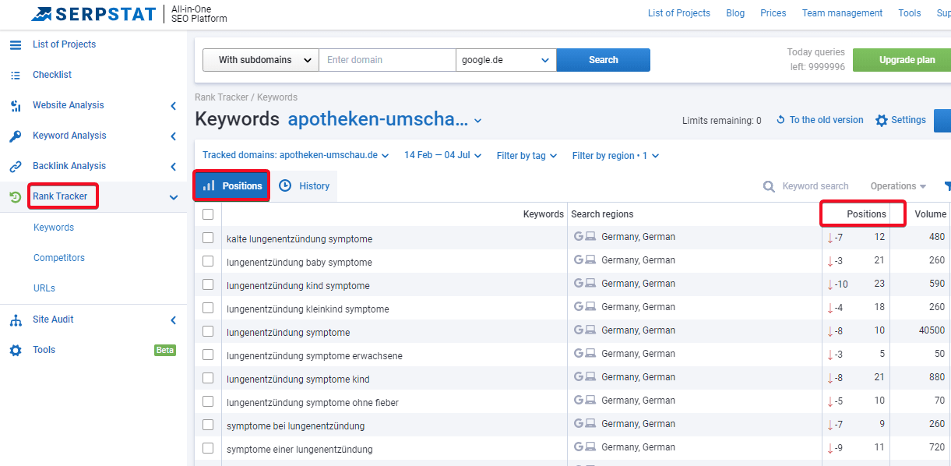Click the Serpstat logo
This screenshot has height=466, width=951.
94,13
